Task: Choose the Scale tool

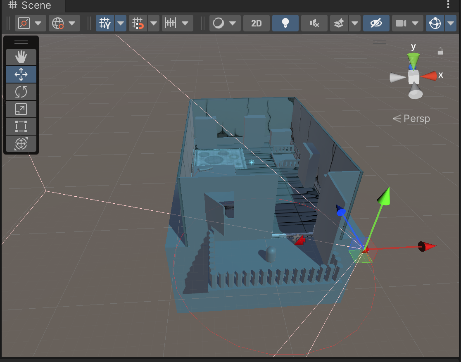Action: pyautogui.click(x=21, y=109)
